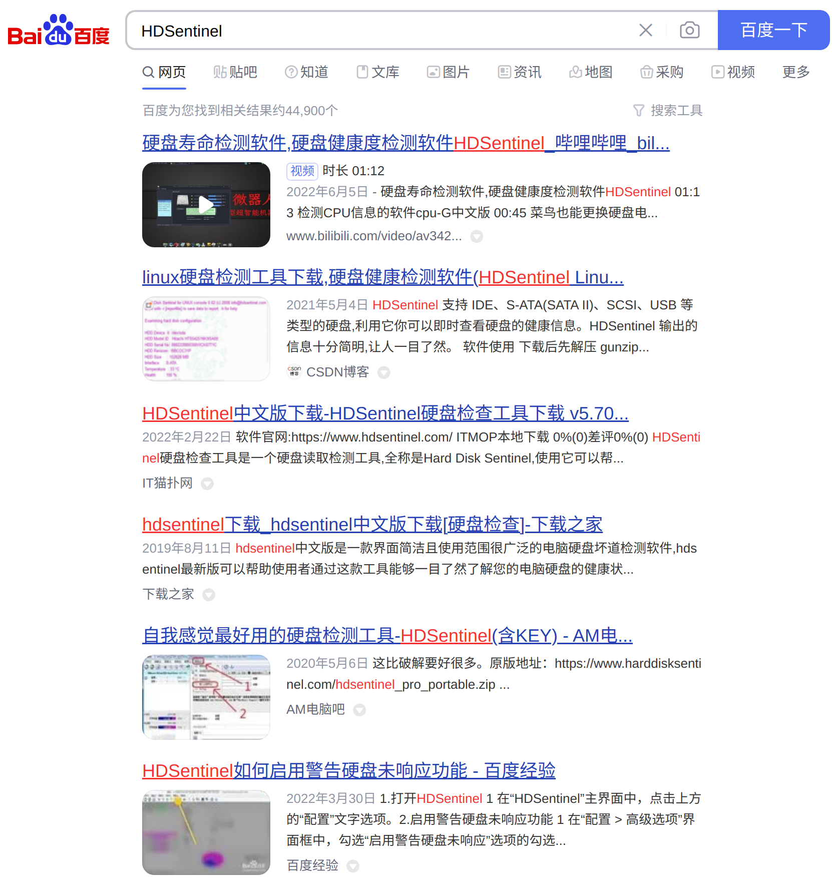Expand dropdown next to CSDN博客
This screenshot has height=885, width=832.
click(x=383, y=372)
